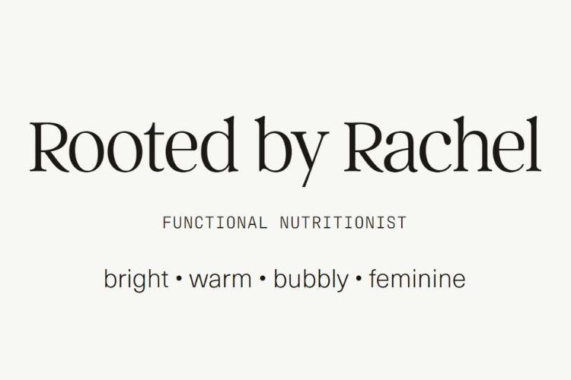The image size is (571, 380).
Task: Click the final "T" in "NUTRITIONIST"
Action: [x=402, y=223]
